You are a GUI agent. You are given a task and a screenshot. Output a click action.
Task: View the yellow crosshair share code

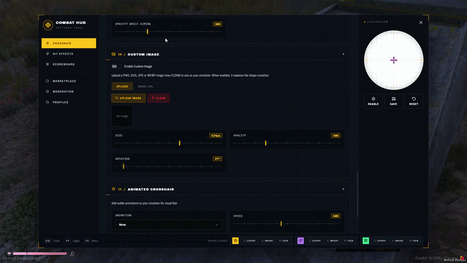pos(284,241)
